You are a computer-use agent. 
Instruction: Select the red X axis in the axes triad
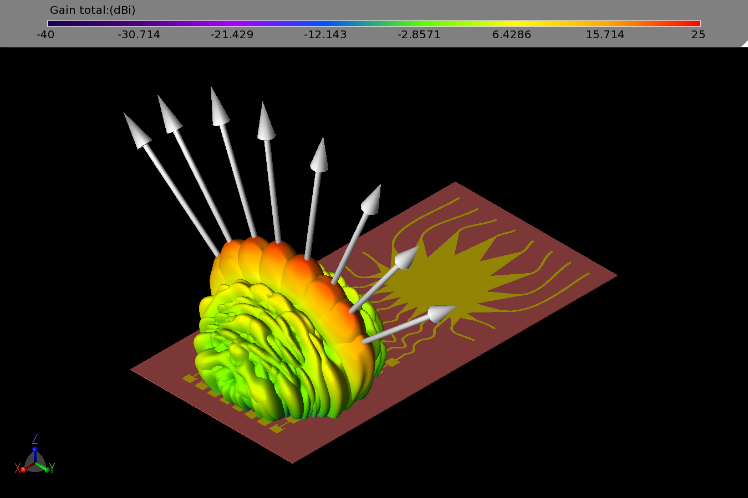point(22,469)
